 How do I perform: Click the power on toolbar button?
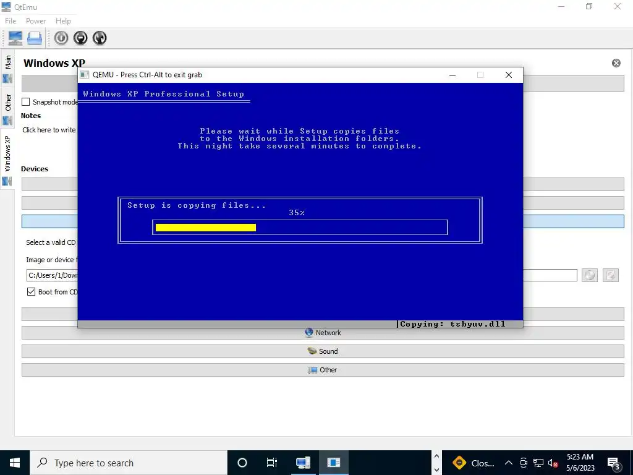click(61, 38)
